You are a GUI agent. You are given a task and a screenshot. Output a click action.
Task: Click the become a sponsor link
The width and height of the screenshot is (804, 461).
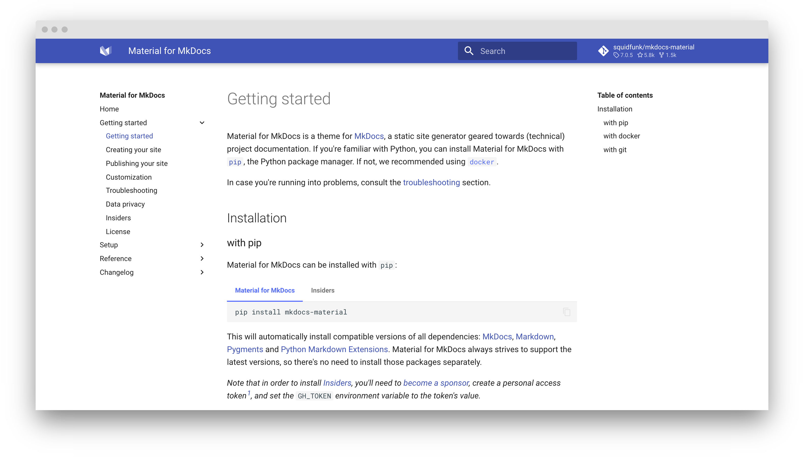pyautogui.click(x=436, y=383)
